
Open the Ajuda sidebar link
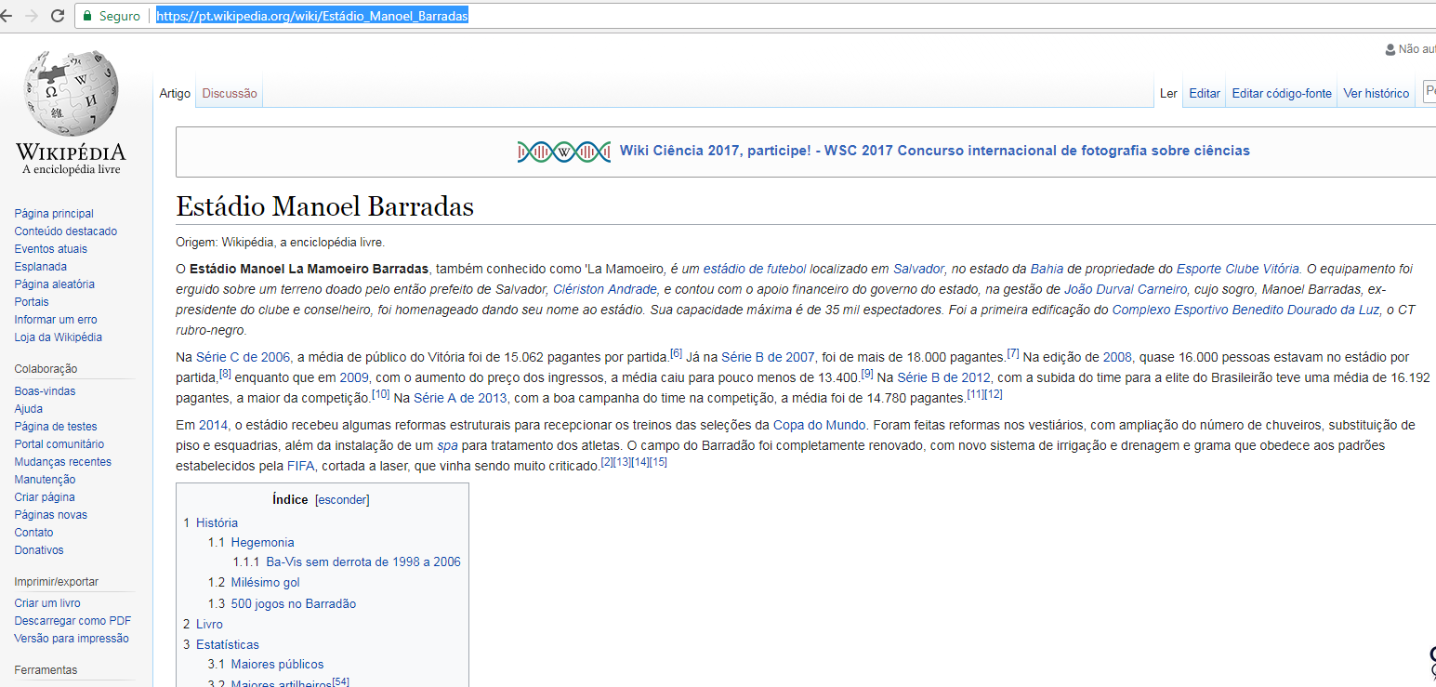pyautogui.click(x=28, y=409)
